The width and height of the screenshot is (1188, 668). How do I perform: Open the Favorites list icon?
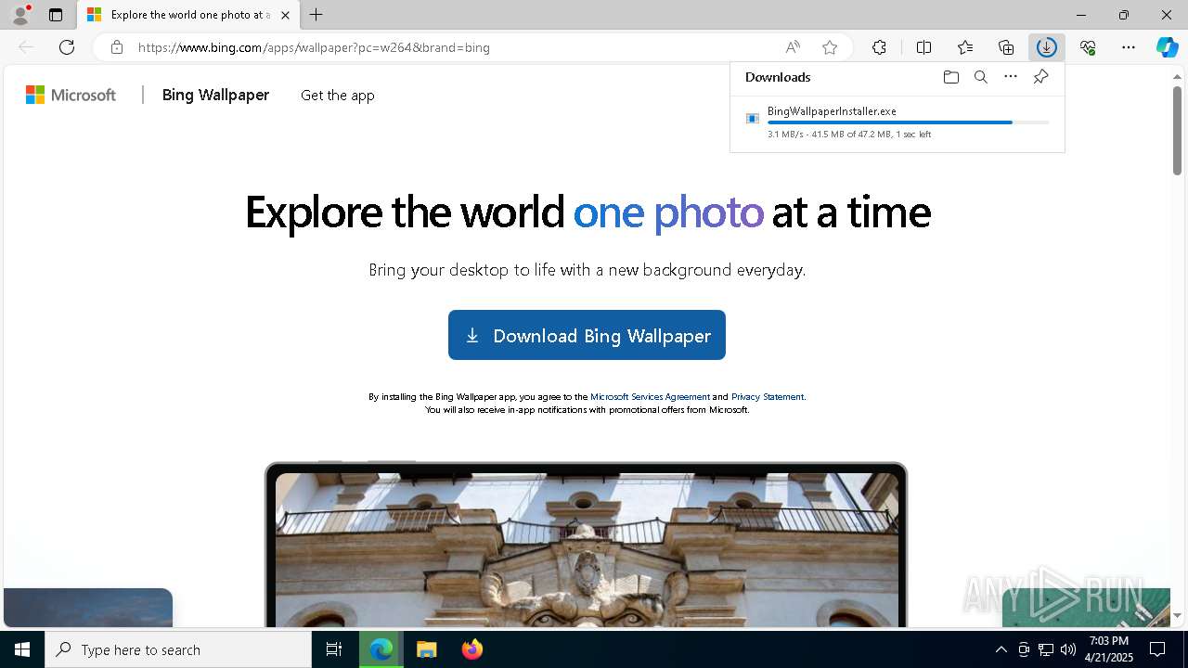click(965, 47)
